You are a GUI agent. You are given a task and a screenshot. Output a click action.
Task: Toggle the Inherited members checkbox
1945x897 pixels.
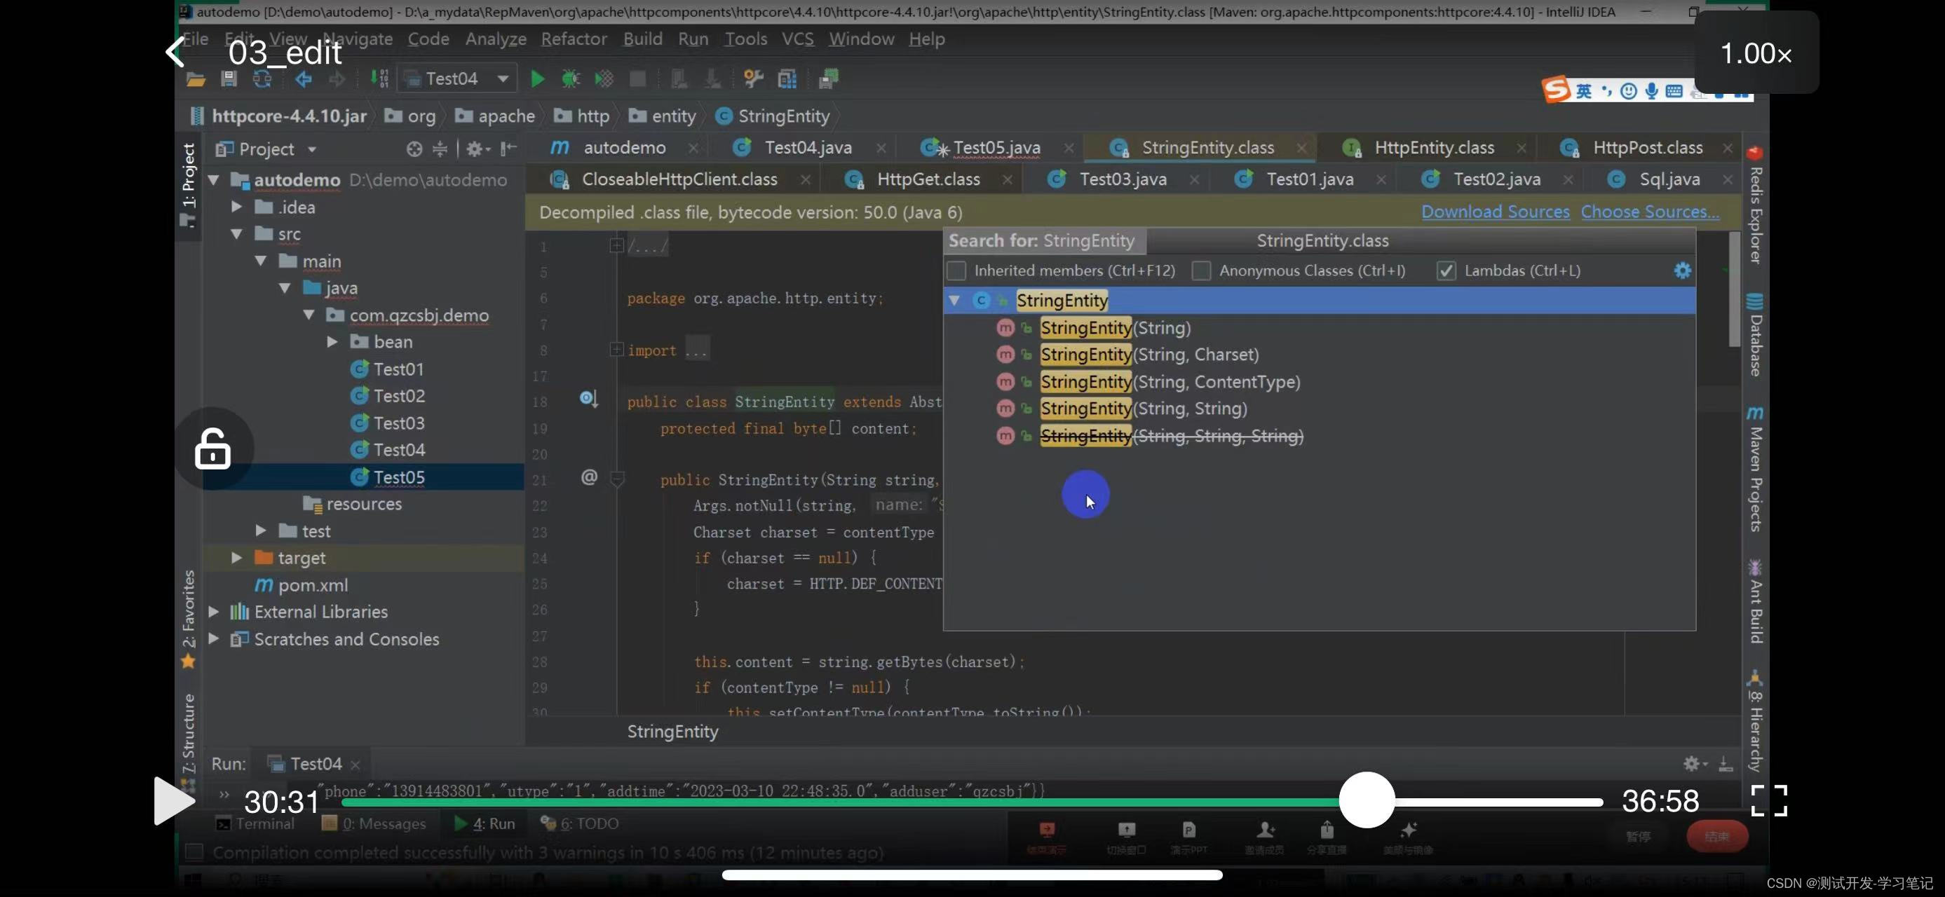click(x=956, y=270)
